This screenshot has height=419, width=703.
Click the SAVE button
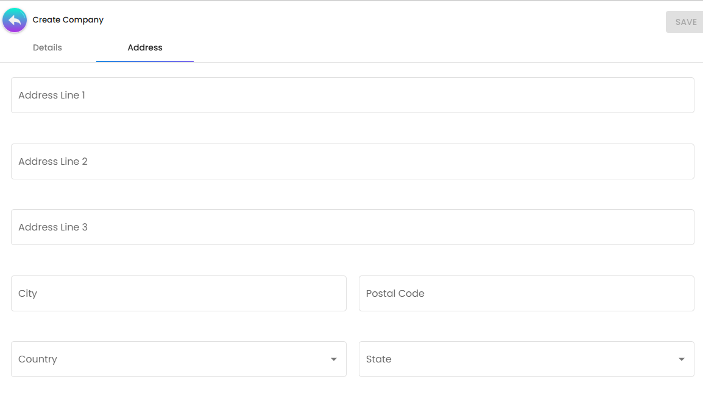[685, 22]
